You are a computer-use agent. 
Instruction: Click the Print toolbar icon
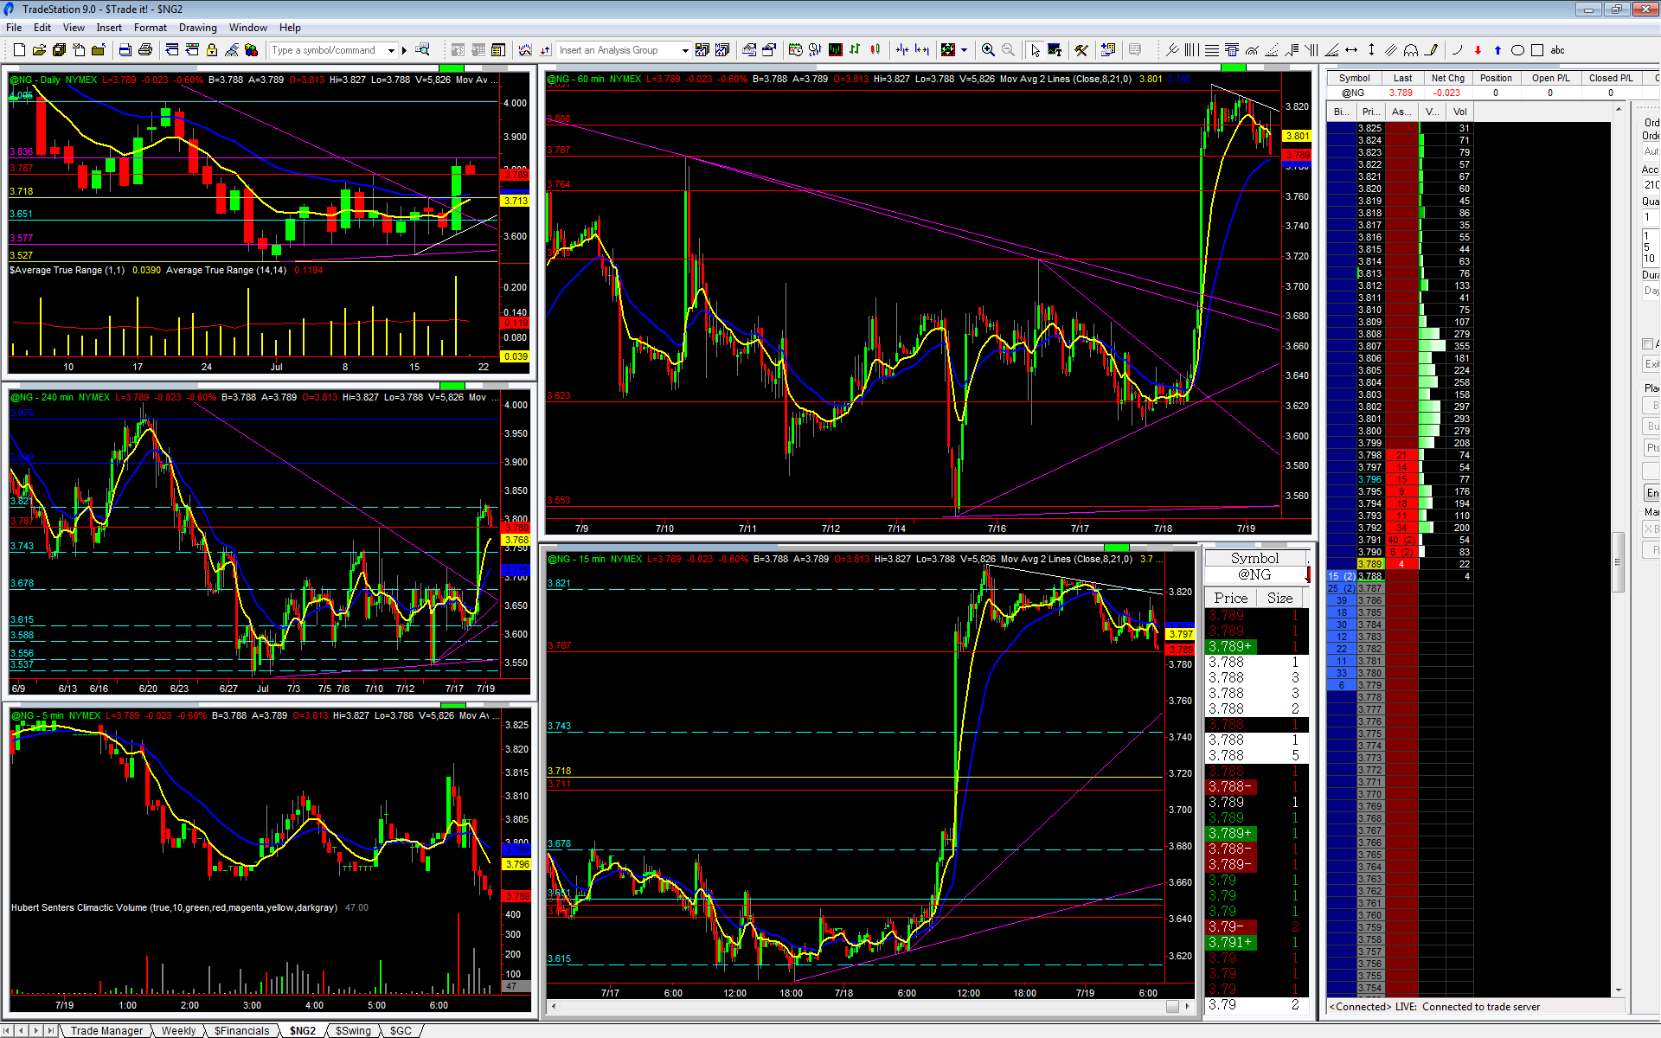click(145, 50)
